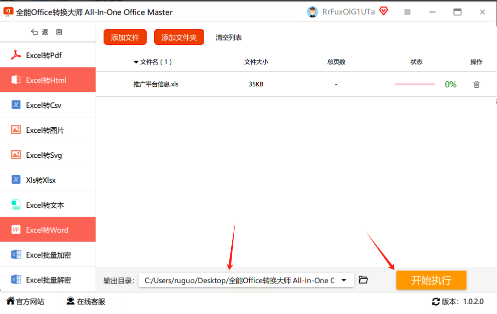This screenshot has width=497, height=314.
Task: Click the 在线客服 support agent icon
Action: point(71,301)
